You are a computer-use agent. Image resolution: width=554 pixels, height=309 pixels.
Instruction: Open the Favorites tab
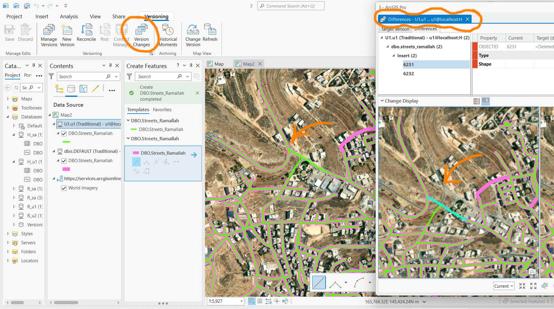point(162,110)
